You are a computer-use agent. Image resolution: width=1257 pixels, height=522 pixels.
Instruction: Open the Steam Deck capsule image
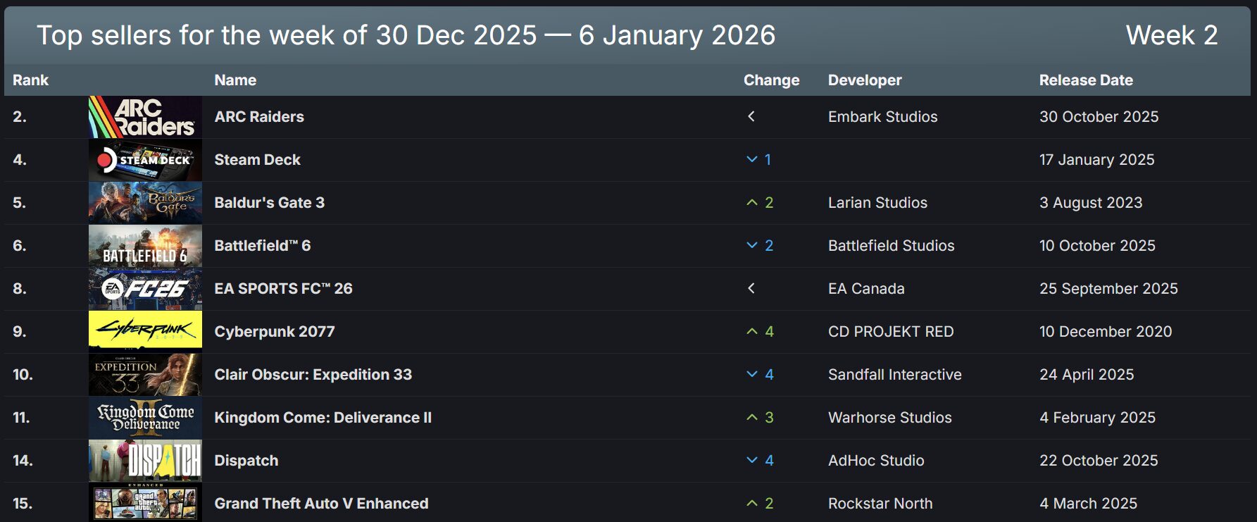tap(145, 160)
